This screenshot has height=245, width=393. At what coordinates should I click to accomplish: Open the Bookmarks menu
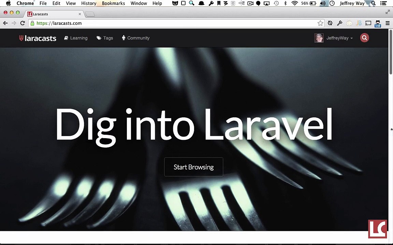pyautogui.click(x=113, y=3)
